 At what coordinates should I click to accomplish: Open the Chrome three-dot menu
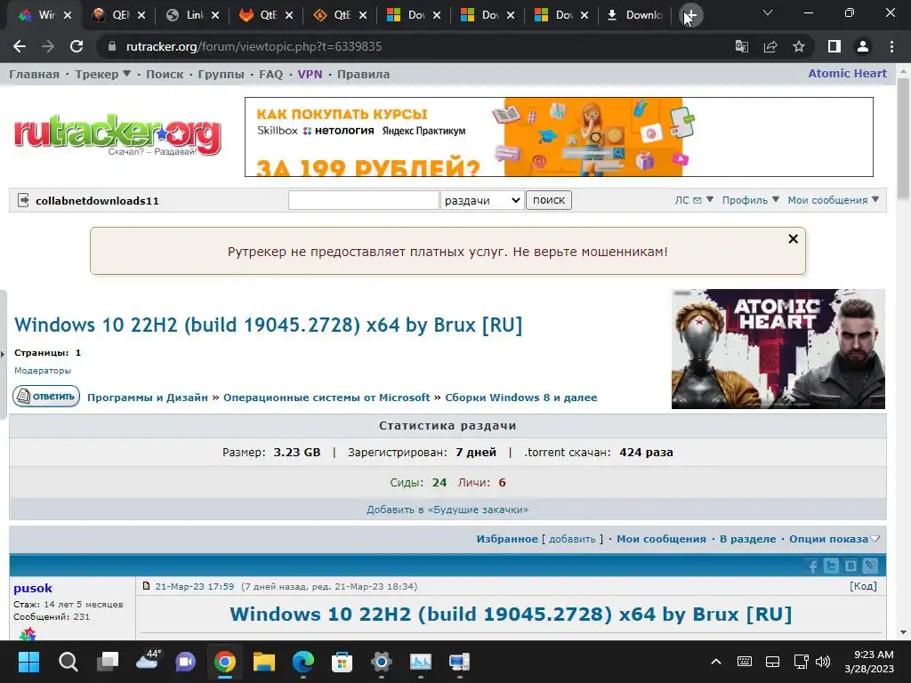(x=891, y=46)
